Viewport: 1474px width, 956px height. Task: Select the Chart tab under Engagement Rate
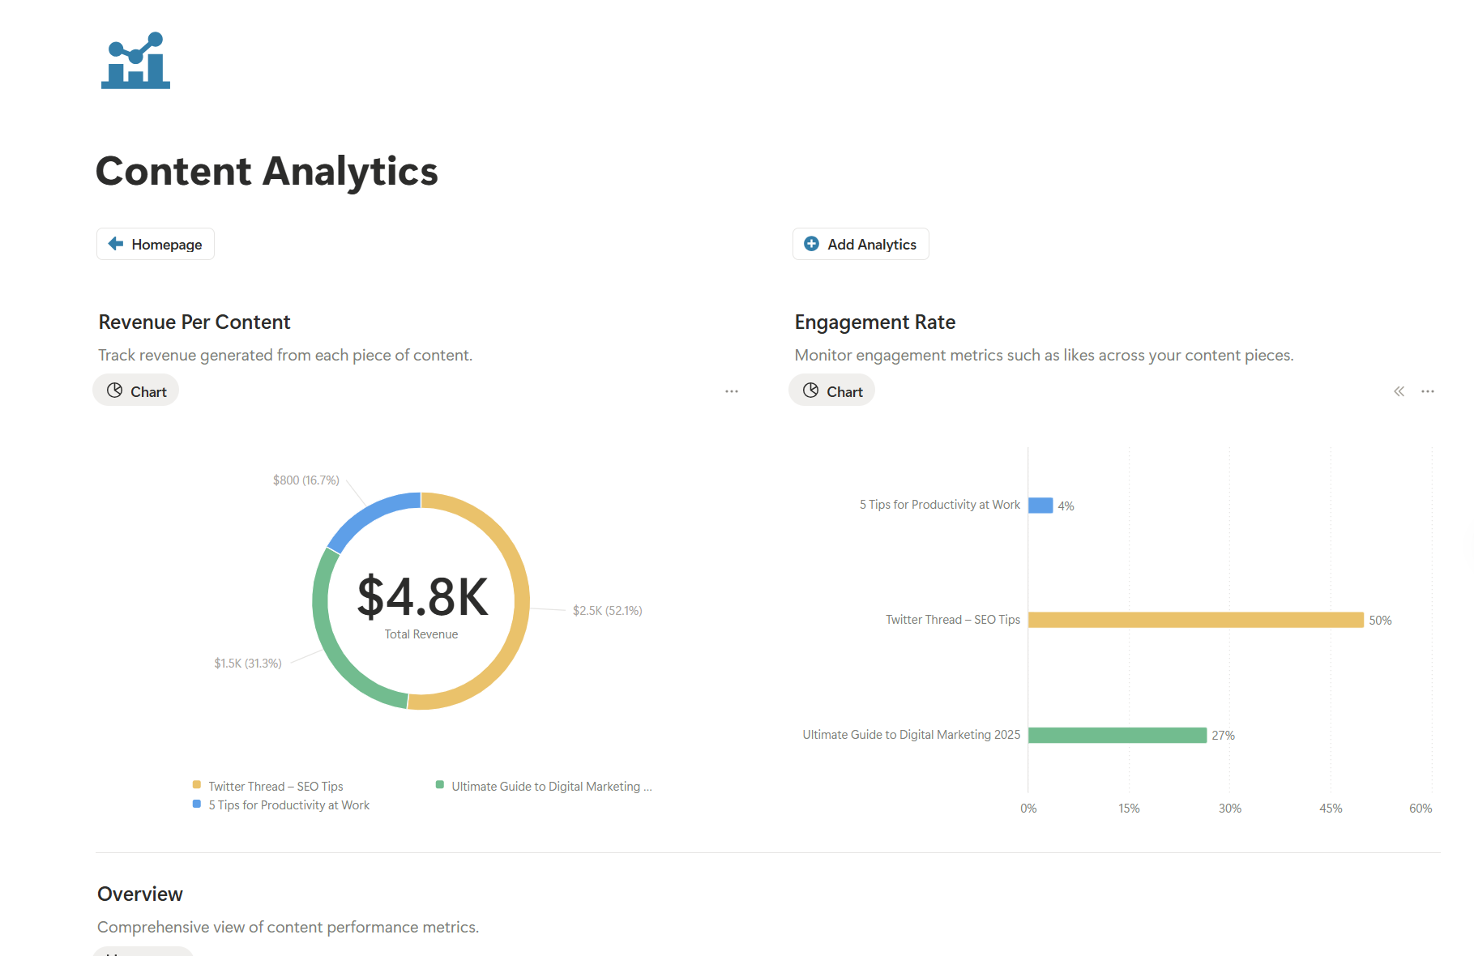click(832, 391)
